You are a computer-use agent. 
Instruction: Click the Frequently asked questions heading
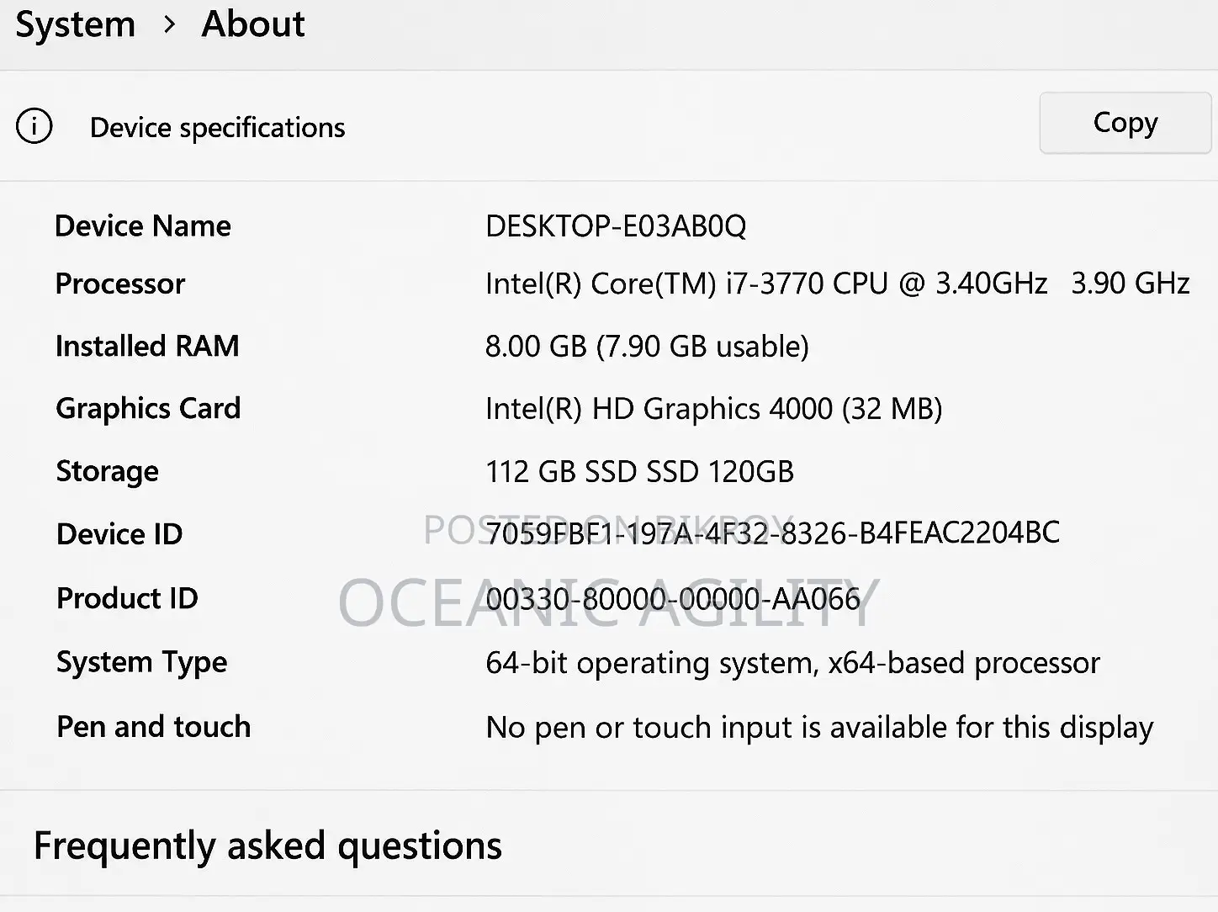(267, 846)
